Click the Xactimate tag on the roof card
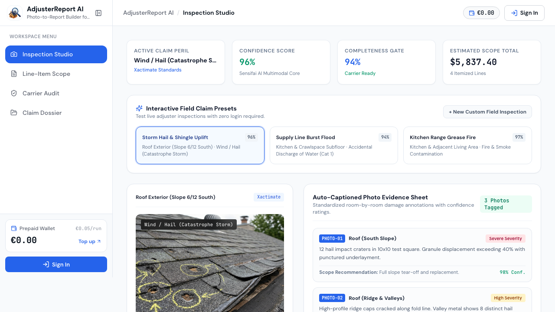 [x=269, y=197]
